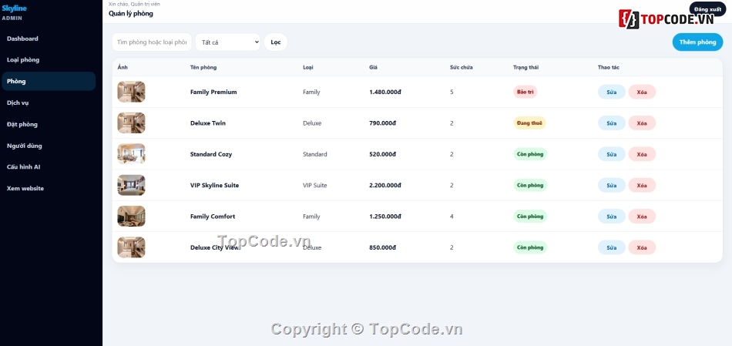Click the Family Comfort room name

[x=213, y=217]
